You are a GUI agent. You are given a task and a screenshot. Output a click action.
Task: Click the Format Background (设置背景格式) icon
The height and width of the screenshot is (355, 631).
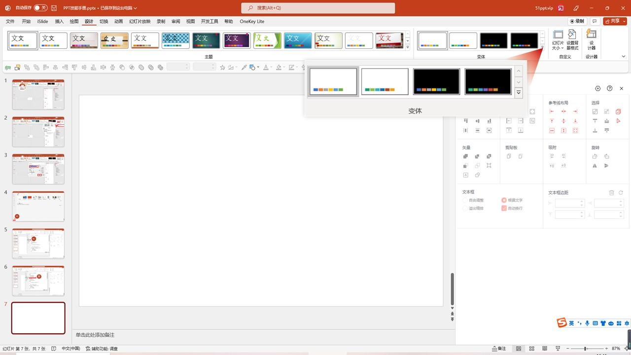[572, 39]
